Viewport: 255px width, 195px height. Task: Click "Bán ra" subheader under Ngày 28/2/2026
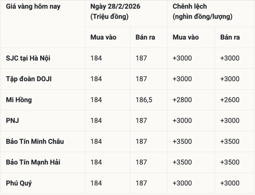pyautogui.click(x=145, y=37)
